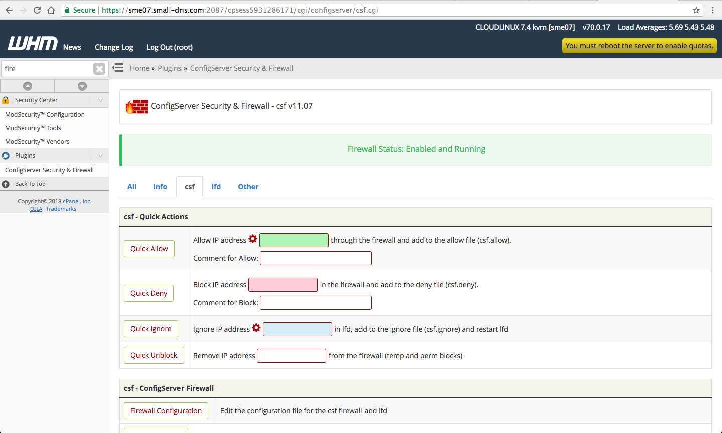Click the pink Block IP address field
This screenshot has height=433, width=722.
click(x=283, y=285)
